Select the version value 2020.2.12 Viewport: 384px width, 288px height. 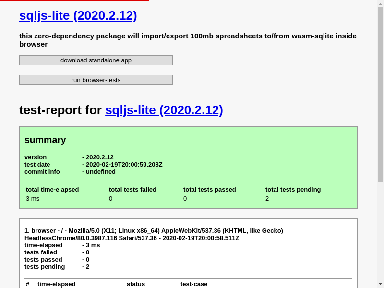100,157
